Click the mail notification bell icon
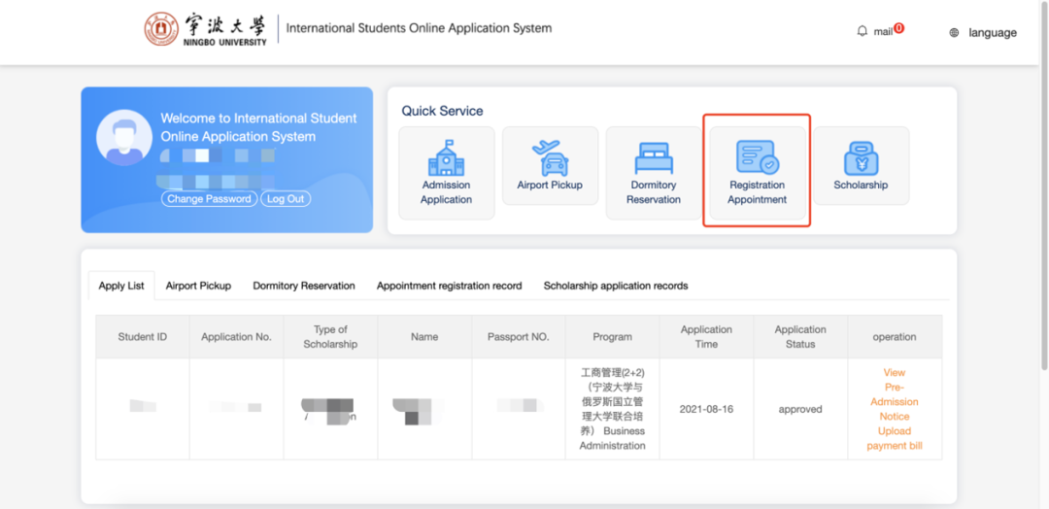Image resolution: width=1049 pixels, height=509 pixels. (x=862, y=31)
